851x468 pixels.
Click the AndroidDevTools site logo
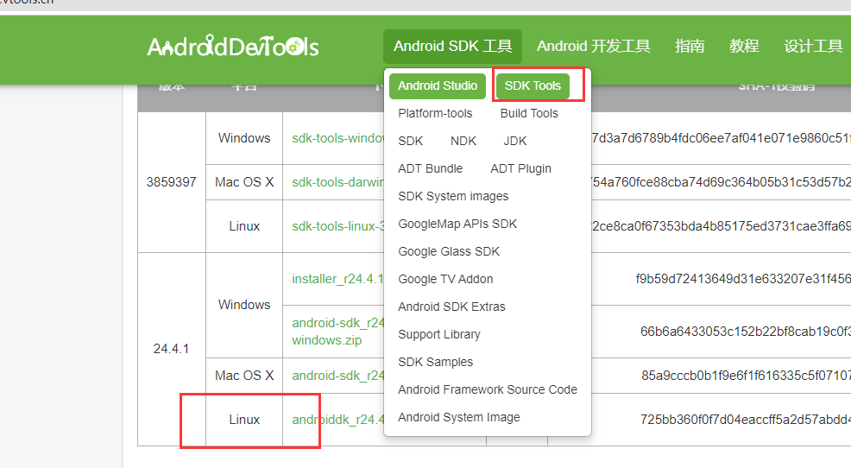pyautogui.click(x=232, y=47)
